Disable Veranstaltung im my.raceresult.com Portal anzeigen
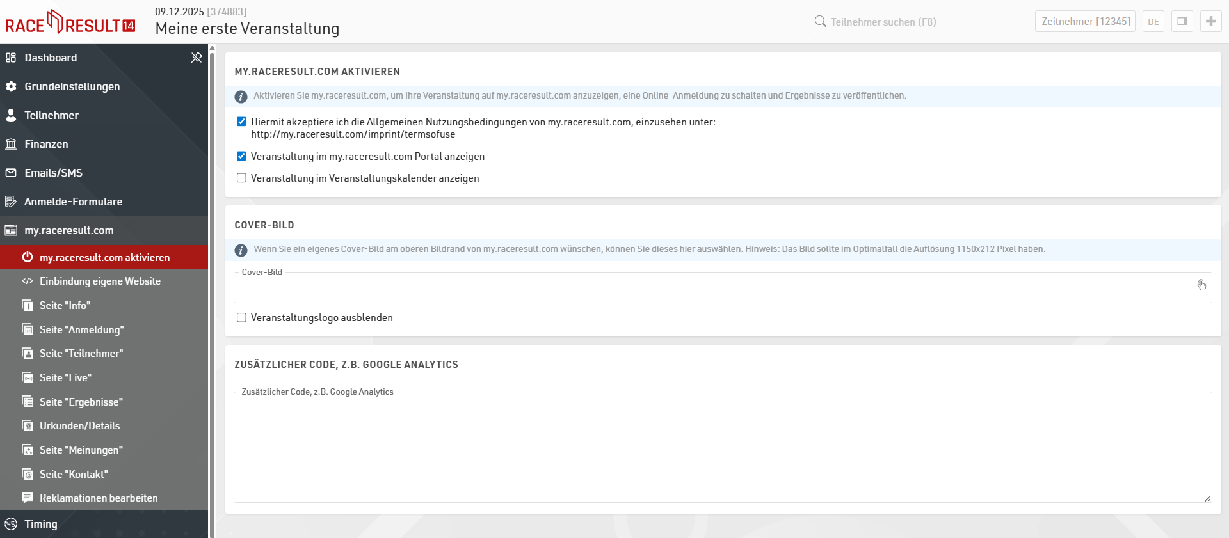The width and height of the screenshot is (1229, 538). click(x=241, y=156)
